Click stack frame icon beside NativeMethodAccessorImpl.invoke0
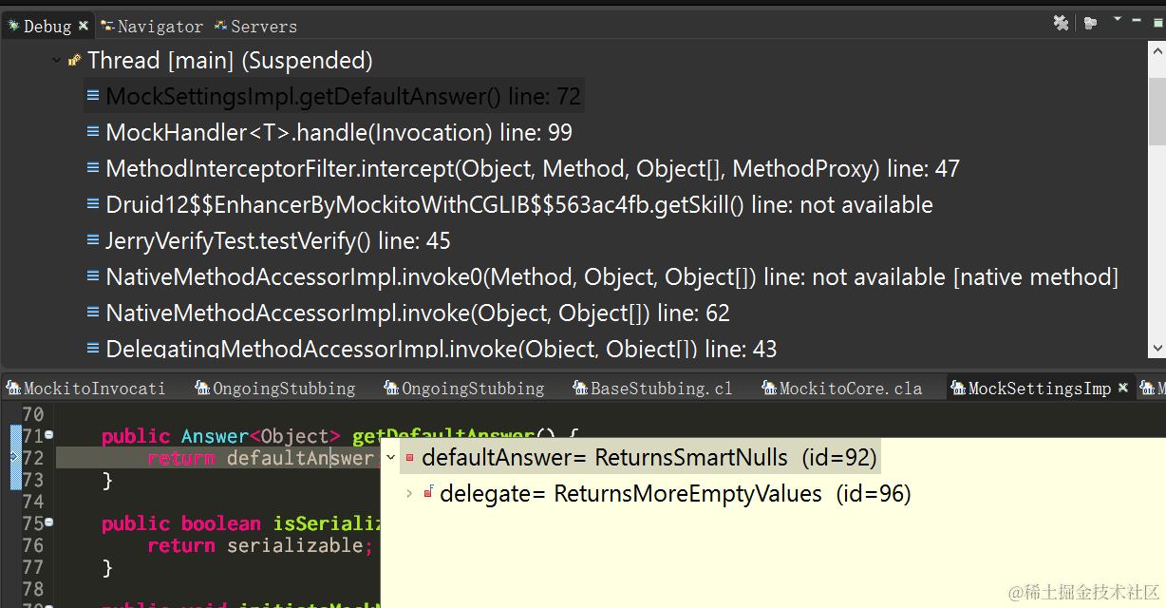 93,277
